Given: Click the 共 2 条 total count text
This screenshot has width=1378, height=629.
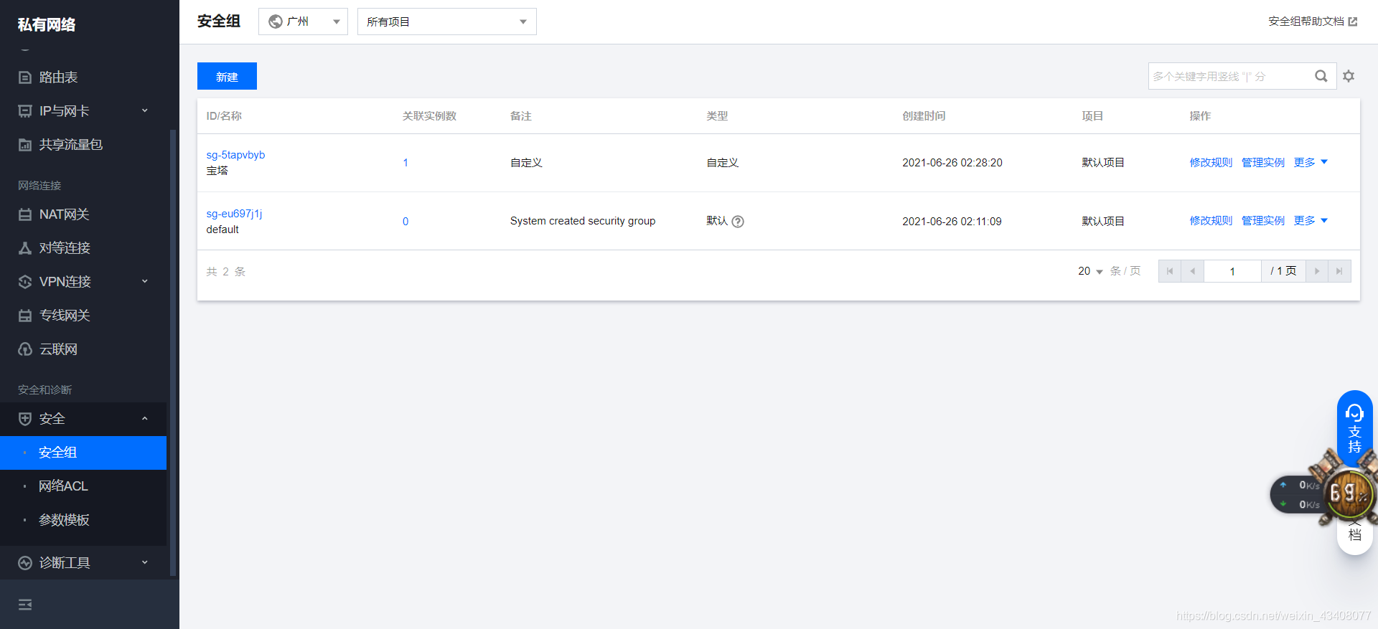Looking at the screenshot, I should 226,272.
